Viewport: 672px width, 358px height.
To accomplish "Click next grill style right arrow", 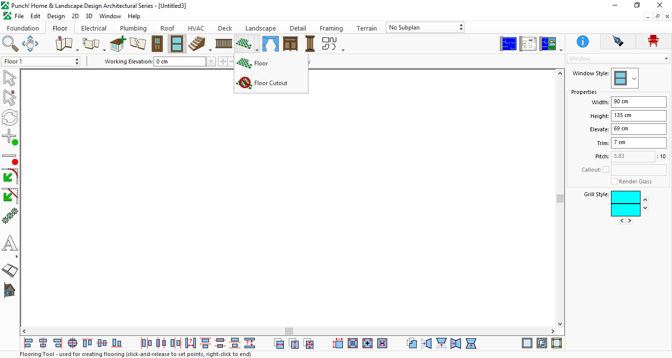I will coord(630,221).
